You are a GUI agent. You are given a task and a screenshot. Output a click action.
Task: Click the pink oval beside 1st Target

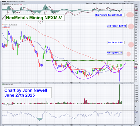[x=129, y=54]
